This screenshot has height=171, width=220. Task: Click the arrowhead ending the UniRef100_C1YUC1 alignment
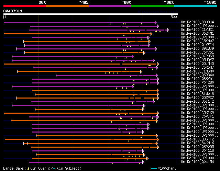(168, 30)
